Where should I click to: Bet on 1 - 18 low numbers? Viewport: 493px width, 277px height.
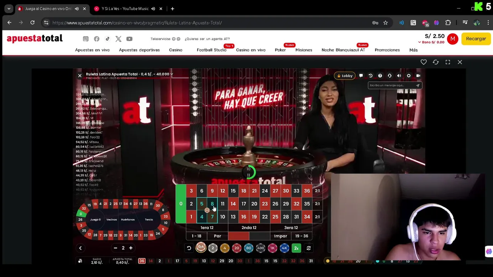pos(196,236)
